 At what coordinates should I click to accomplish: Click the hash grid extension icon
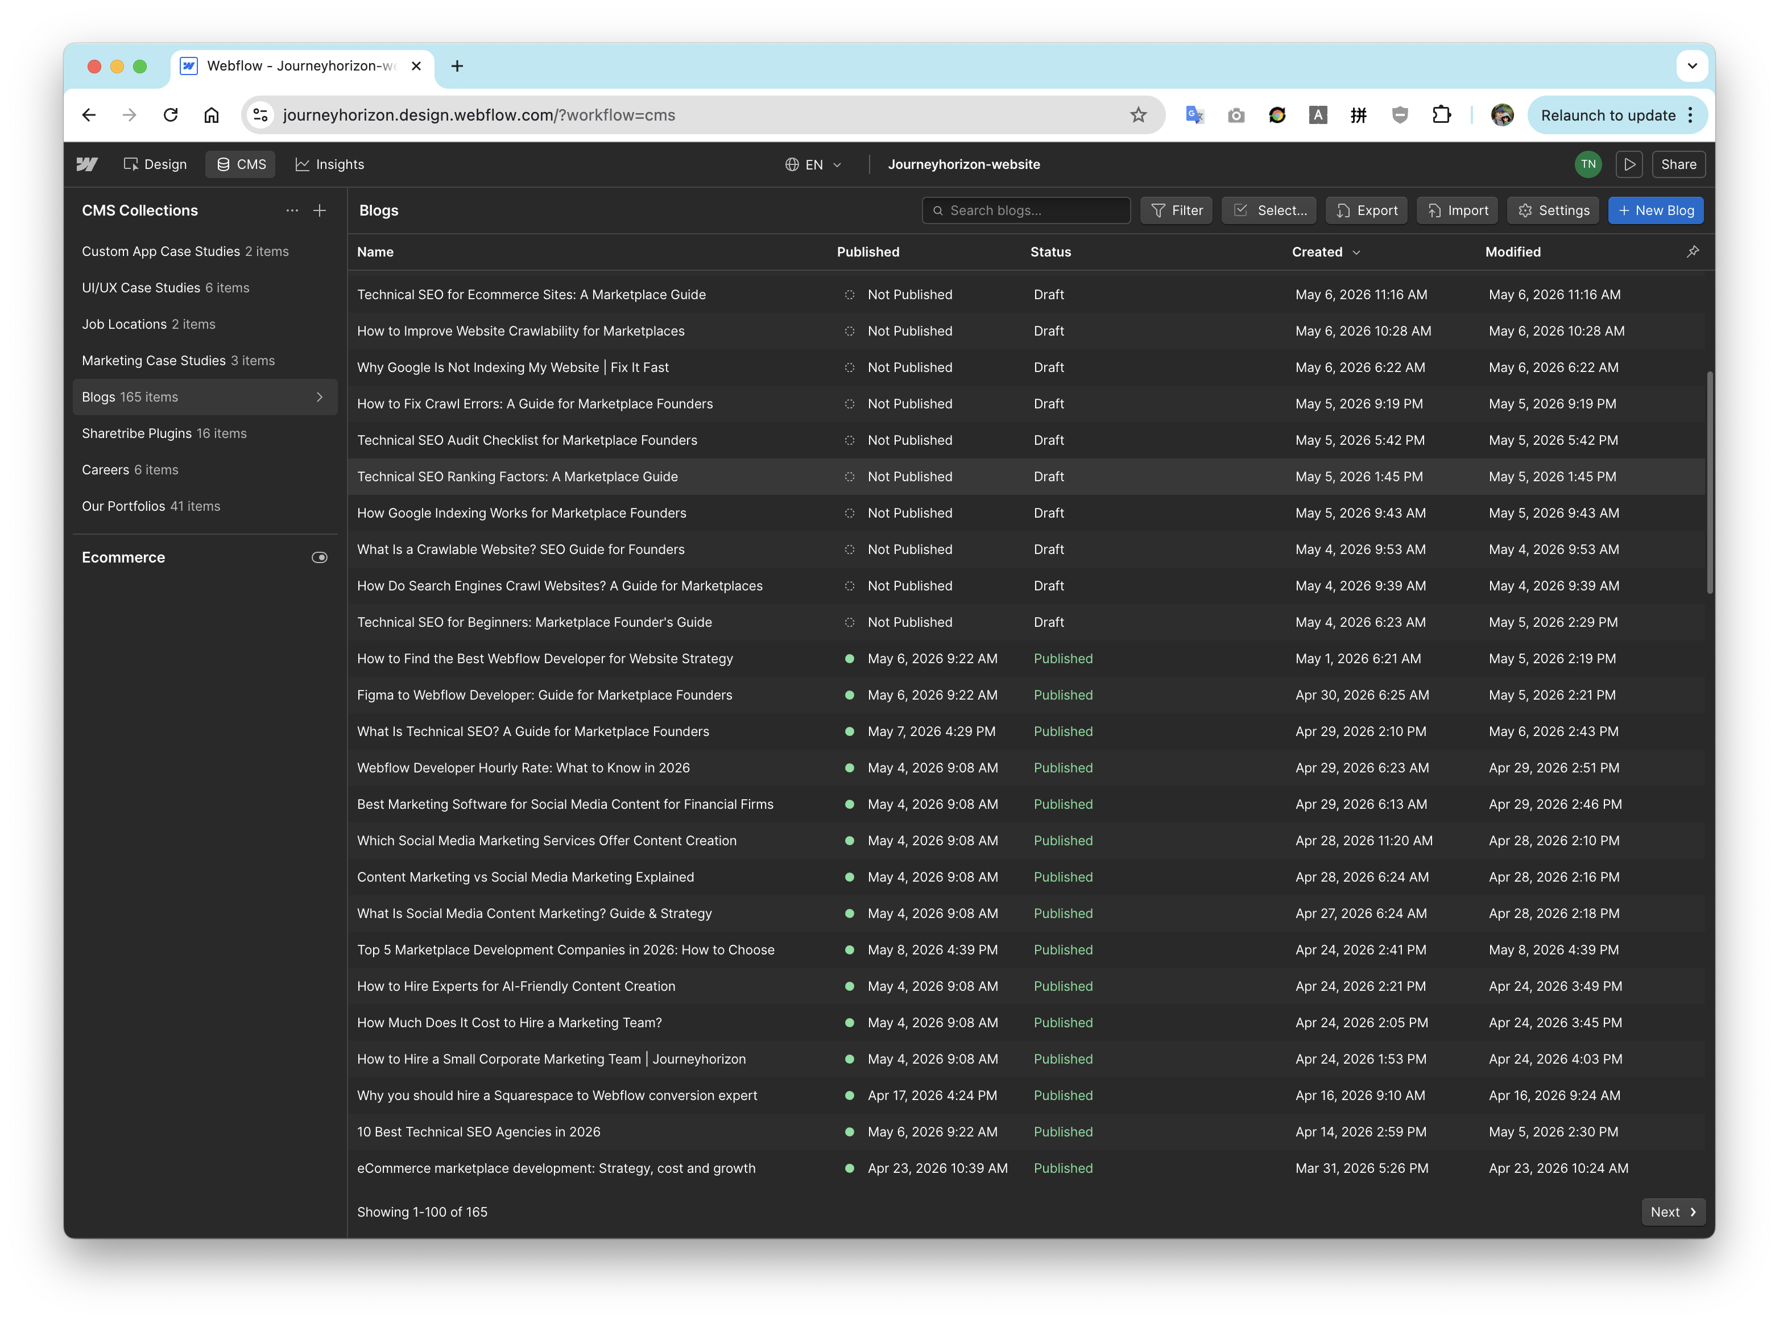[x=1359, y=115]
